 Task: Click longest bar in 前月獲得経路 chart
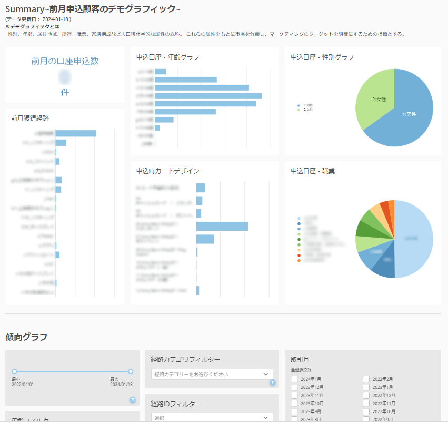click(x=76, y=133)
